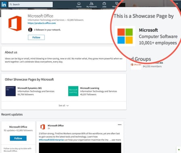Play the video thumbnail in the post
181x153 pixels.
tap(80, 148)
